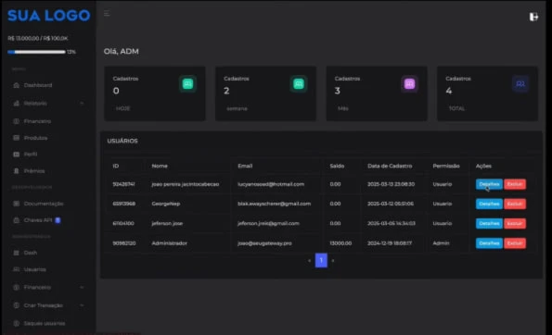Click the logout icon in top-right corner
Viewport: 552px width, 335px height.
(x=533, y=17)
